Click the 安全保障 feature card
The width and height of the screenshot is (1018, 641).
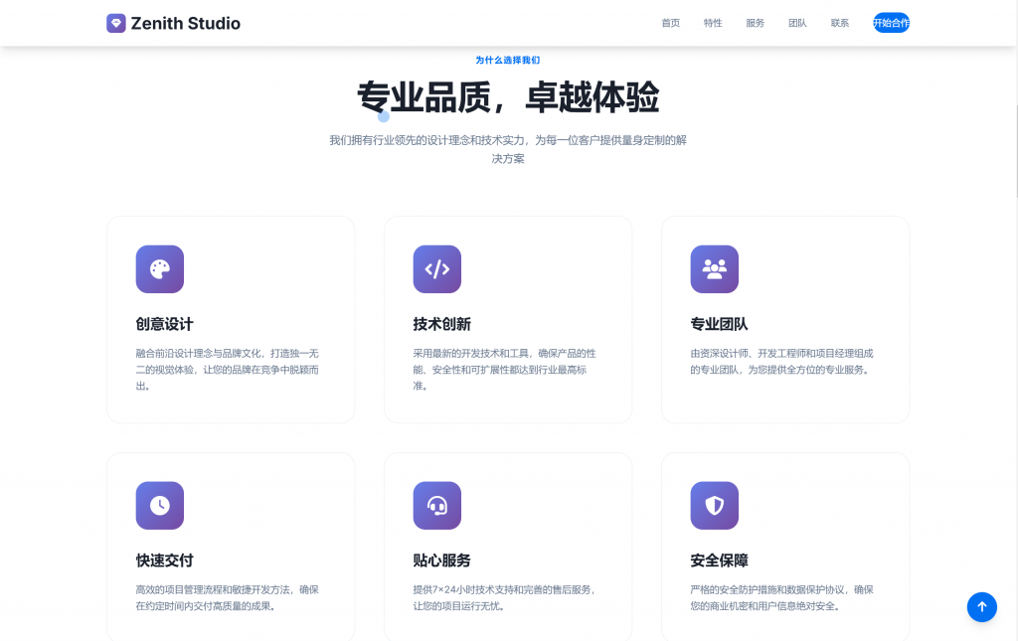[785, 546]
